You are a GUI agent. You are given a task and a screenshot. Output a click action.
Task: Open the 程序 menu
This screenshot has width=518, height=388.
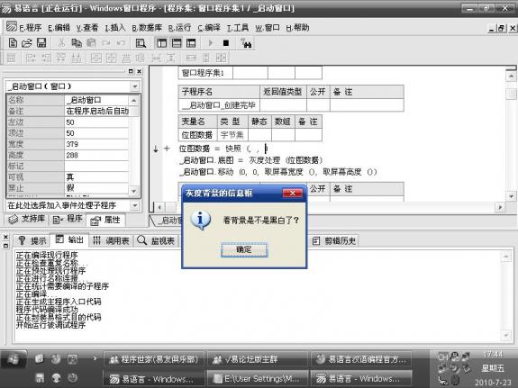[x=30, y=28]
